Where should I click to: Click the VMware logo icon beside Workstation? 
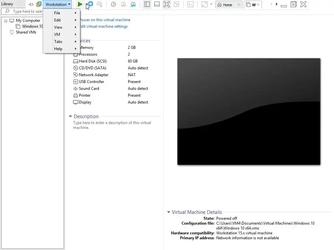(39, 4)
